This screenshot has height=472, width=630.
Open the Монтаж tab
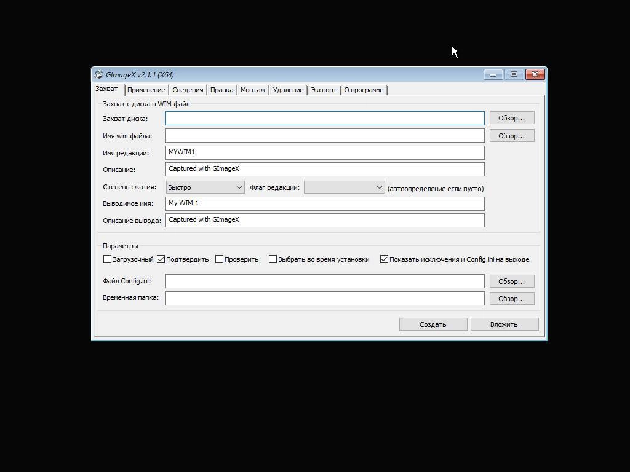[x=253, y=90]
